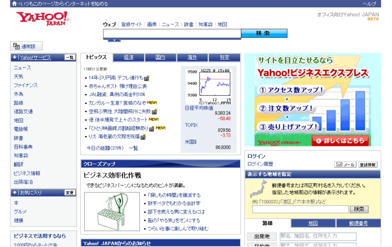Open グルメ in favorites
Viewport: 392px width, 247px height.
(20, 212)
